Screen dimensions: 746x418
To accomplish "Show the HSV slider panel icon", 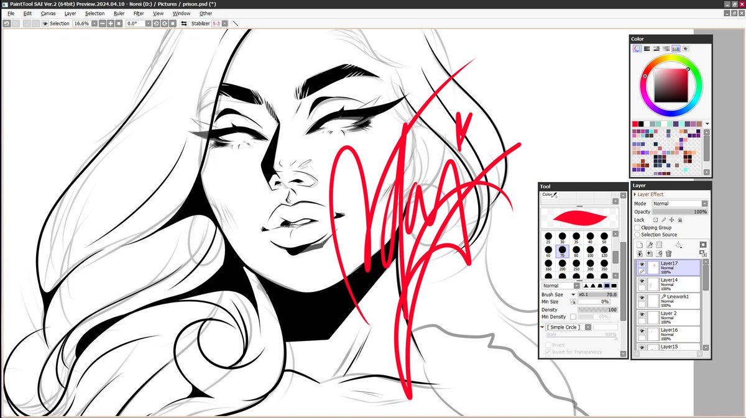I will tap(656, 48).
